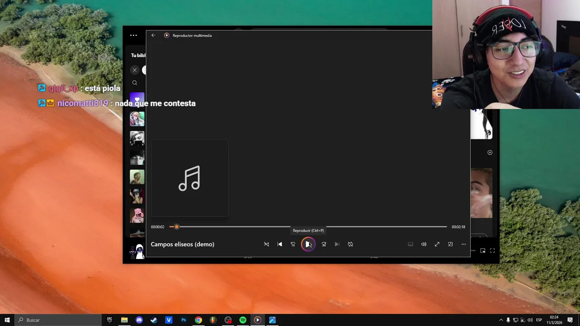Open Spotify from taskbar

point(243,320)
